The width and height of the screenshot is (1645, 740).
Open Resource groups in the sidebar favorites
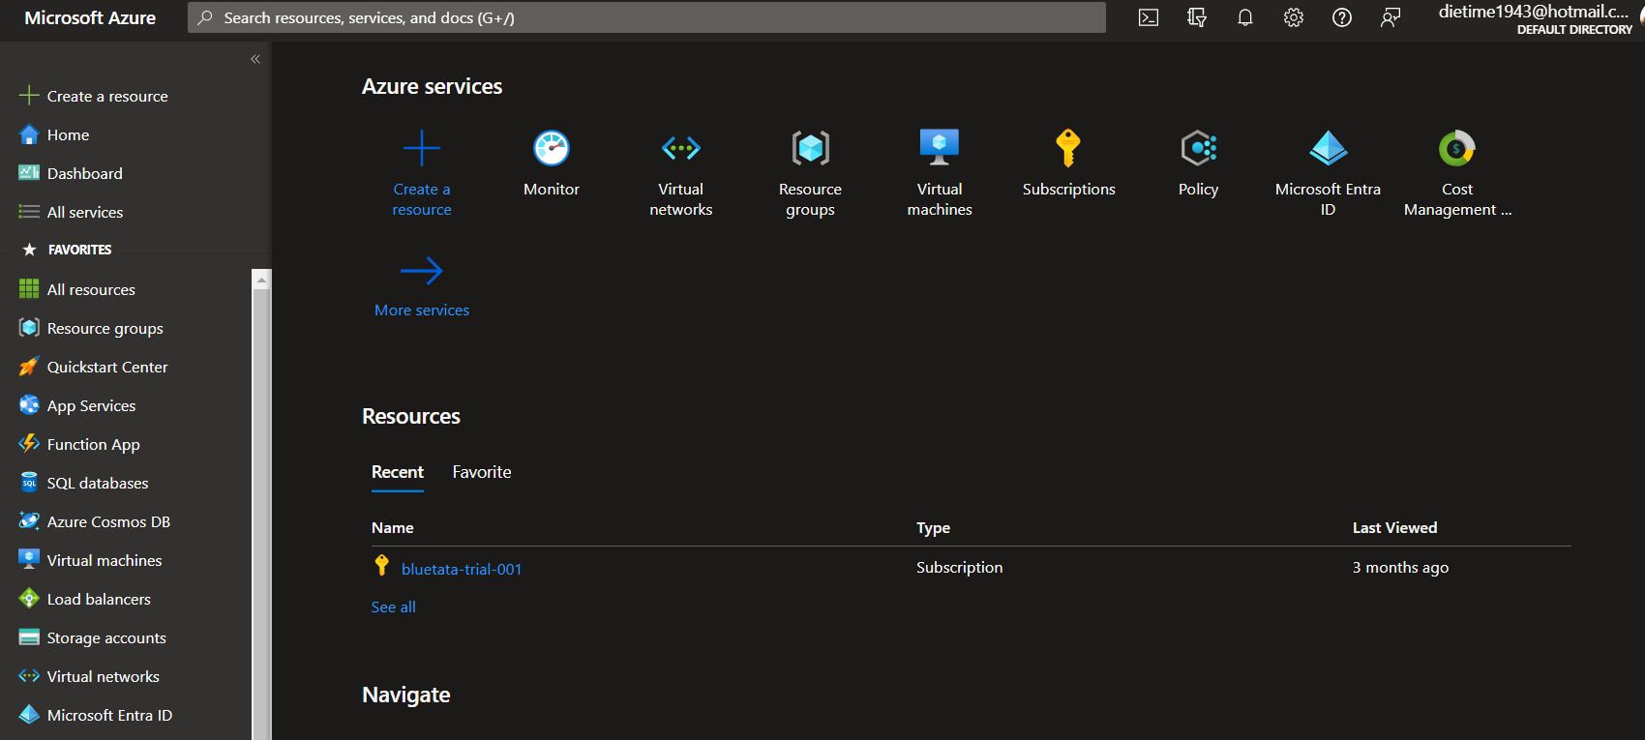(105, 328)
